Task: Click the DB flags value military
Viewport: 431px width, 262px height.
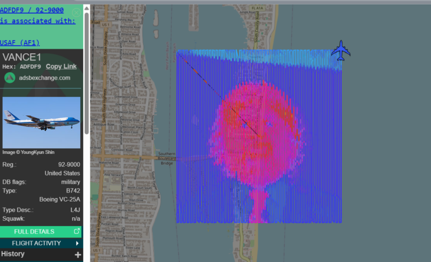Action: [71, 182]
